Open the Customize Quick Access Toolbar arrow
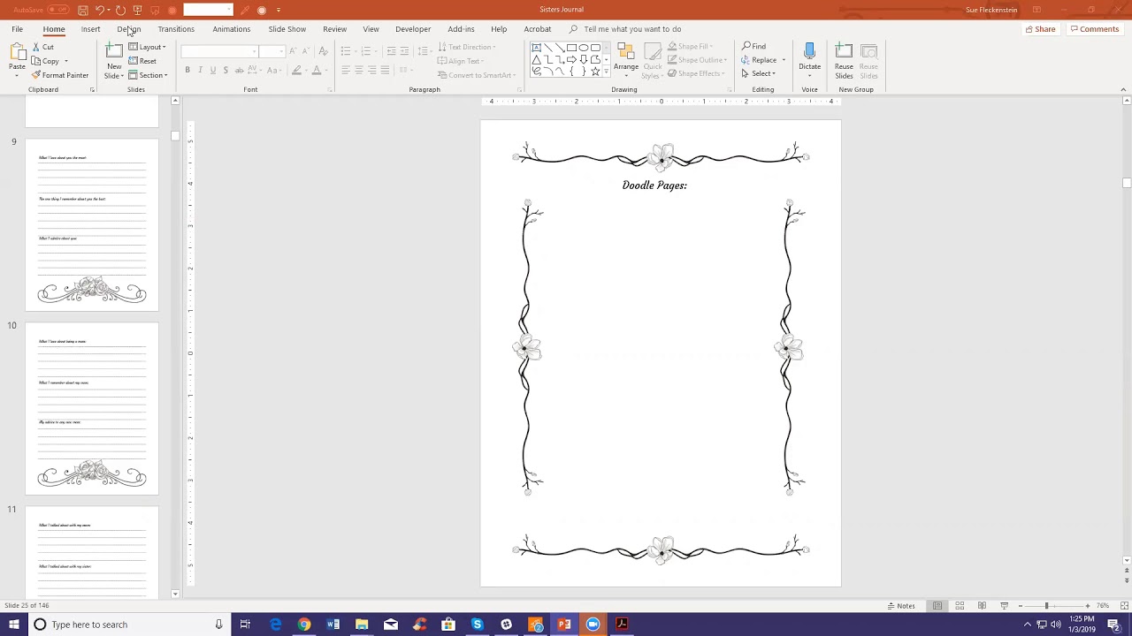This screenshot has height=636, width=1132. click(279, 10)
